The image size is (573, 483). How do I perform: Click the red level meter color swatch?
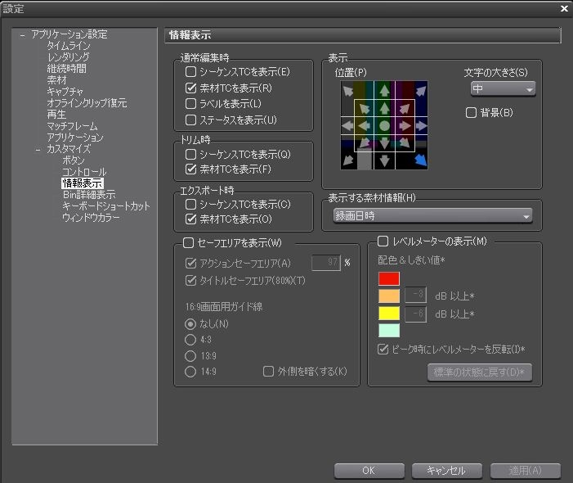(x=388, y=278)
